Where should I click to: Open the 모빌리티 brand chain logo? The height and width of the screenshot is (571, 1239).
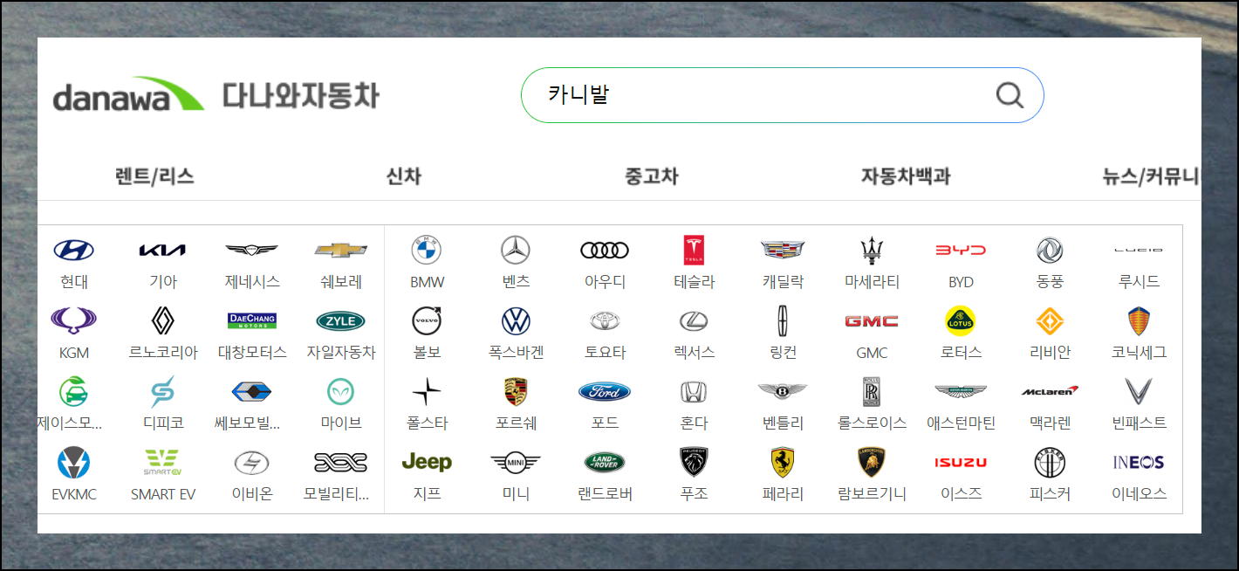point(341,462)
